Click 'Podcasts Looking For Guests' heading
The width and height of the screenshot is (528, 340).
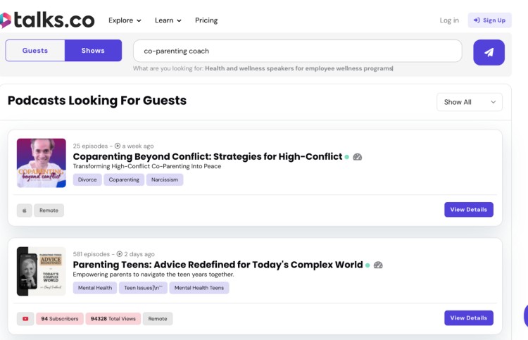tap(97, 101)
